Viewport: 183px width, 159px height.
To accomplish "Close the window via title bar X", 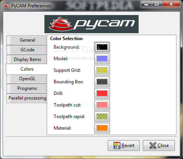I will pyautogui.click(x=171, y=4).
